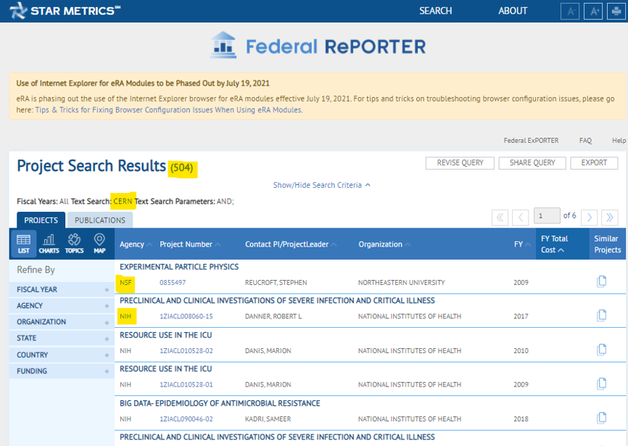Go to the previous results page
The width and height of the screenshot is (628, 446).
521,218
